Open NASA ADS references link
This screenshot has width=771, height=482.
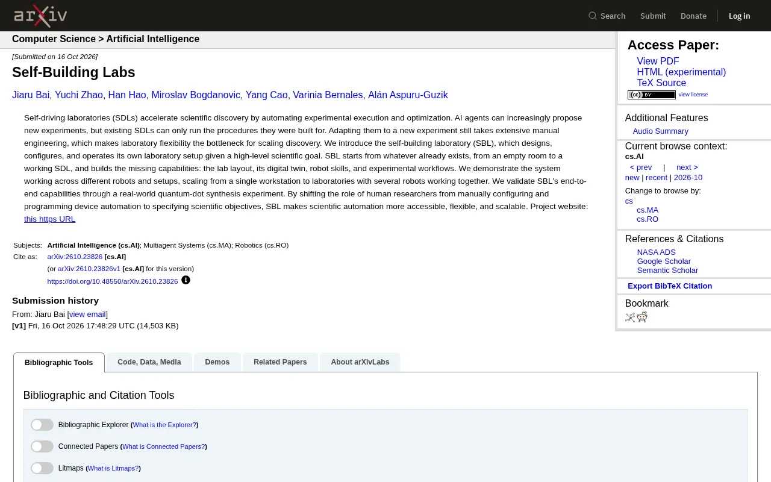(657, 252)
